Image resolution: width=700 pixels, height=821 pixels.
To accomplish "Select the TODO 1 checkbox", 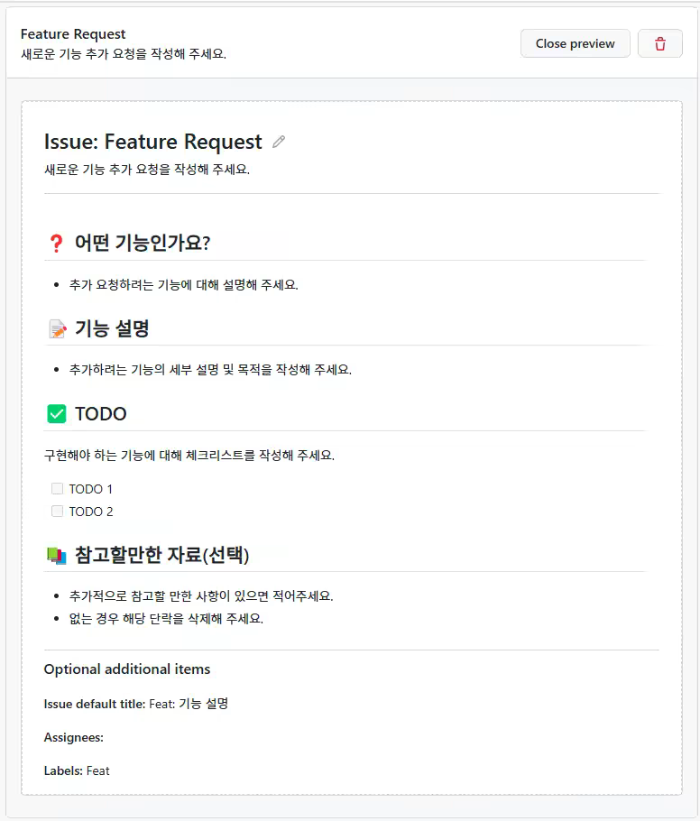I will click(x=57, y=488).
